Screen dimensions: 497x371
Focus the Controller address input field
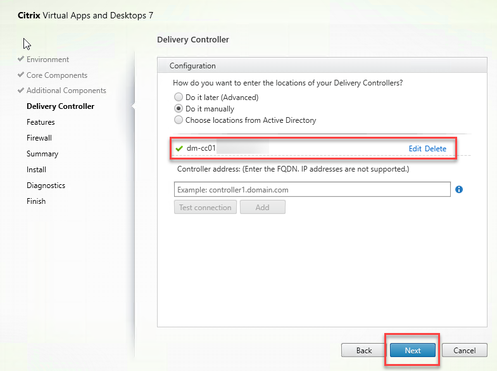click(x=311, y=189)
